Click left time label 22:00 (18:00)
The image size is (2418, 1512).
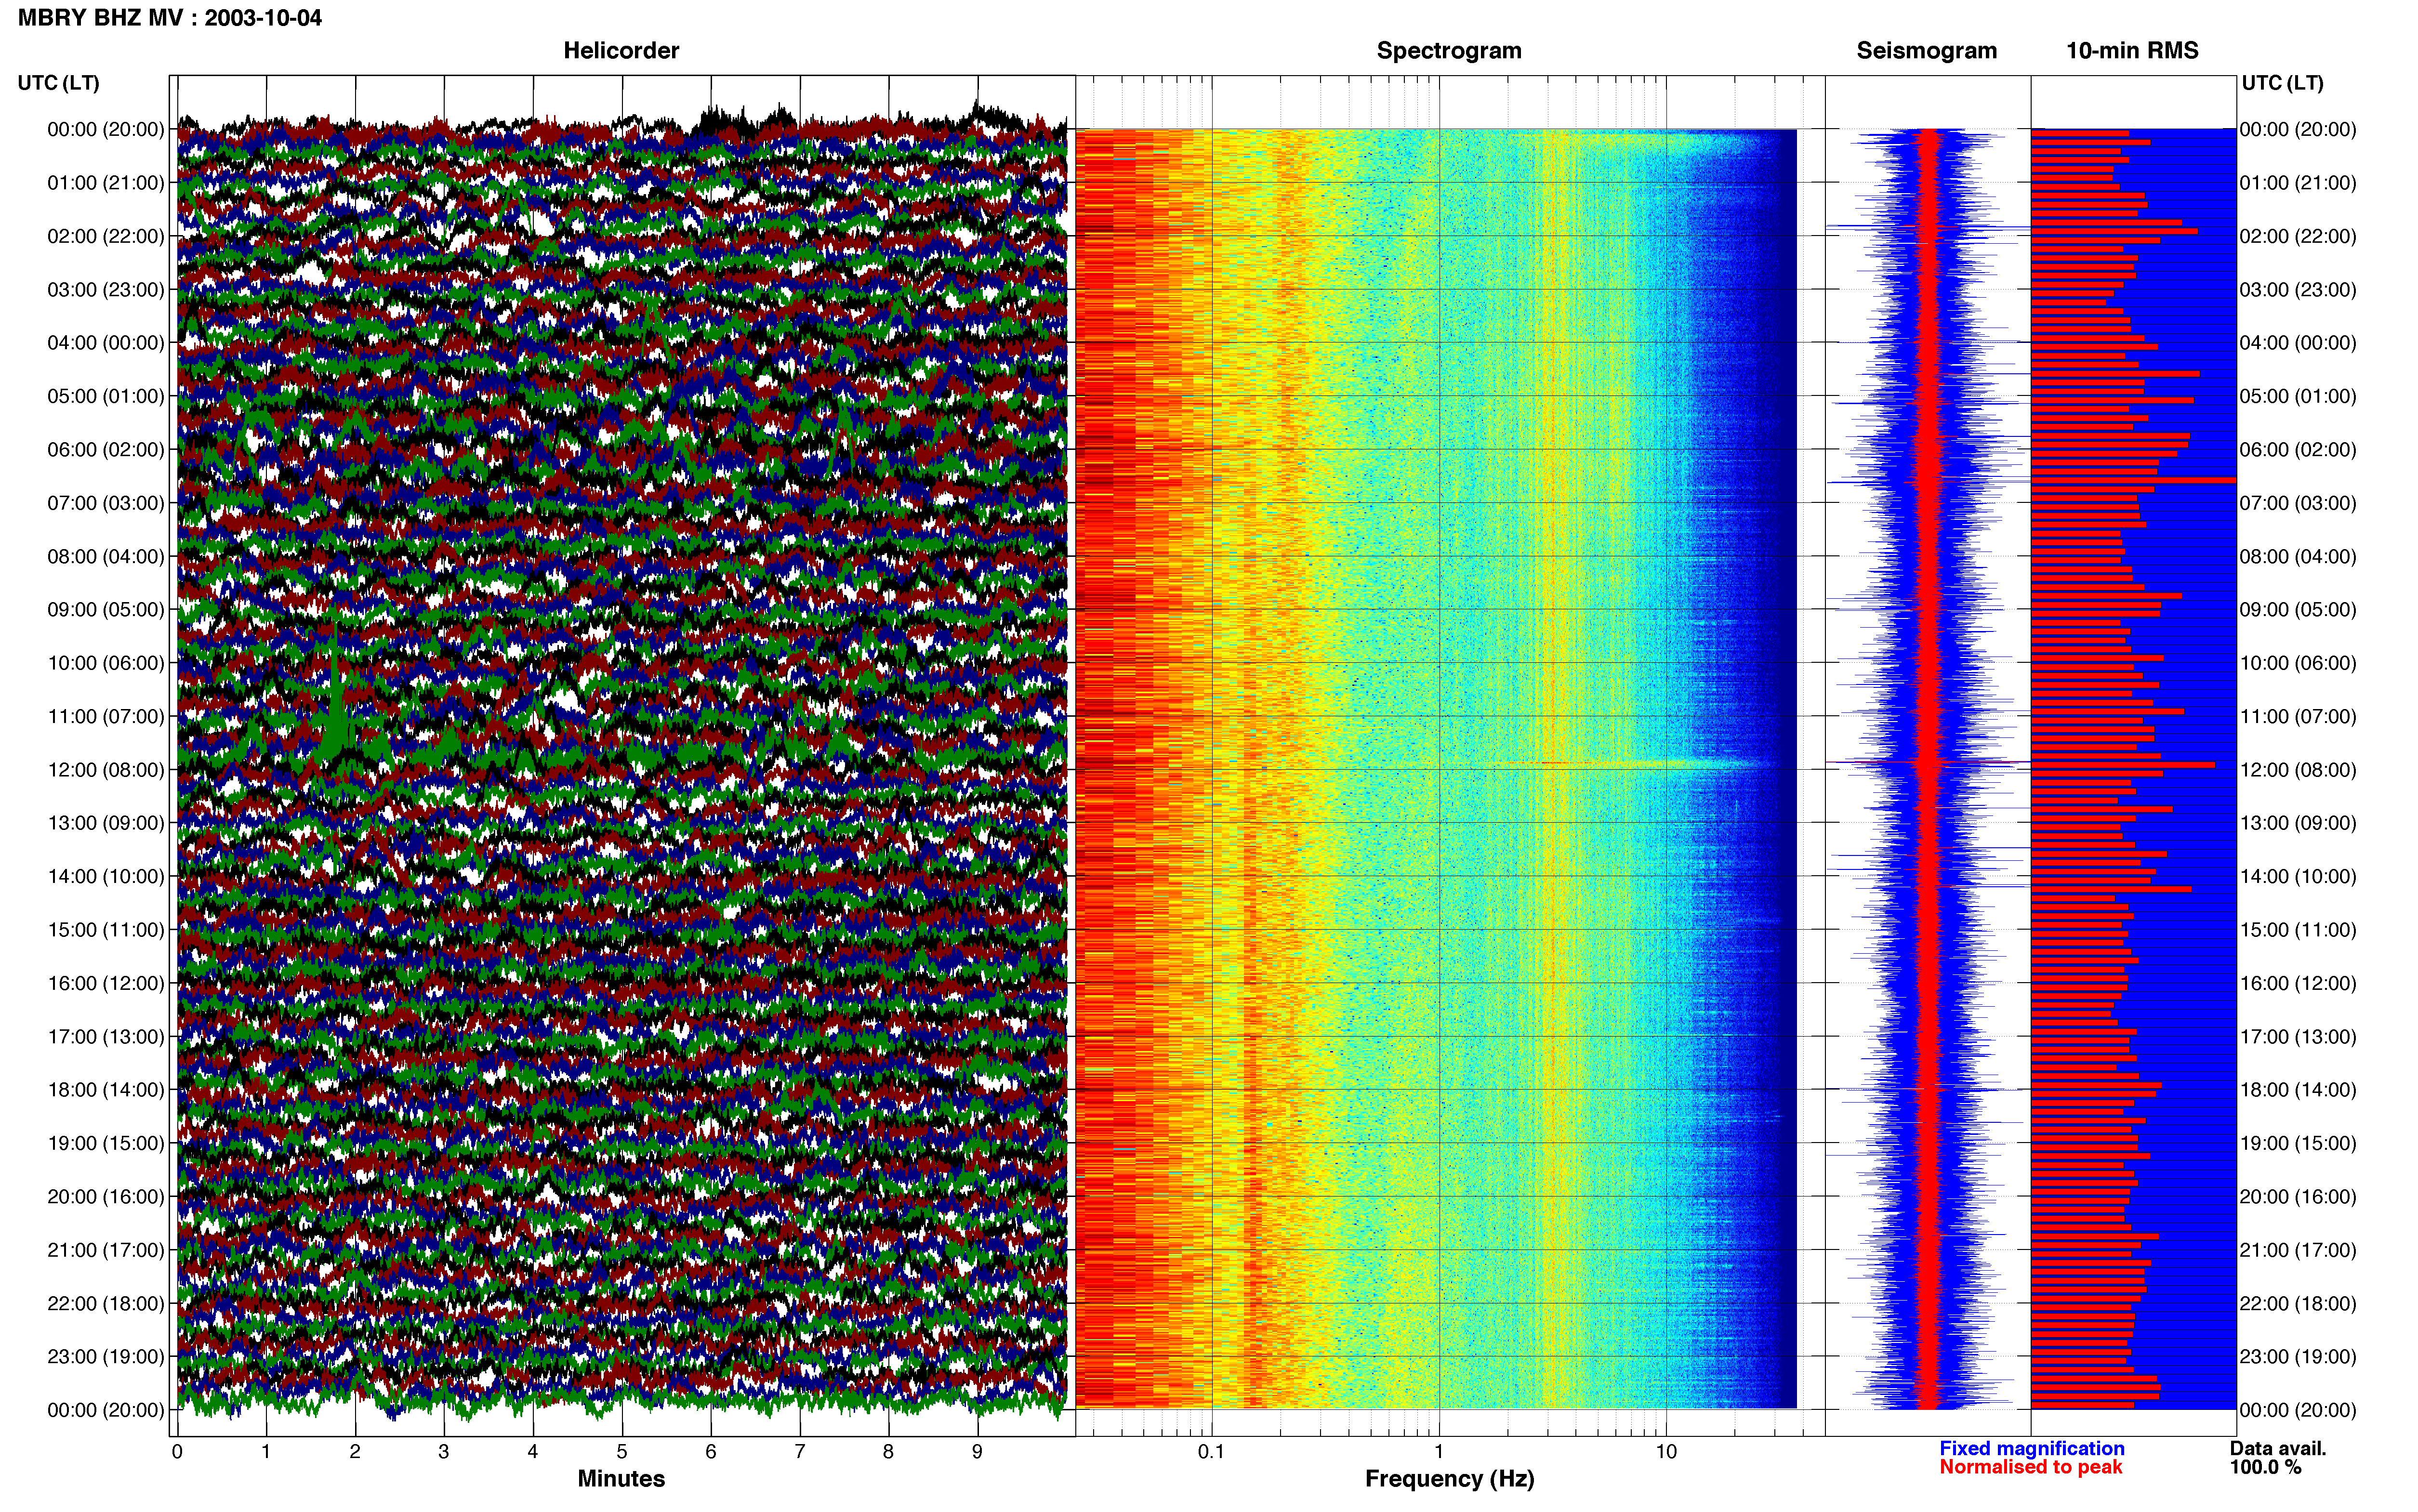(x=106, y=1303)
